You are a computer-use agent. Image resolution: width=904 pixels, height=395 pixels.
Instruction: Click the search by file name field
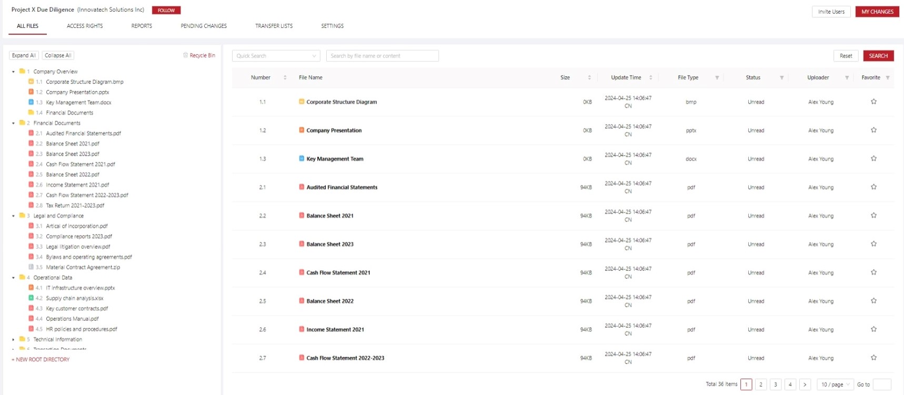[x=382, y=56]
